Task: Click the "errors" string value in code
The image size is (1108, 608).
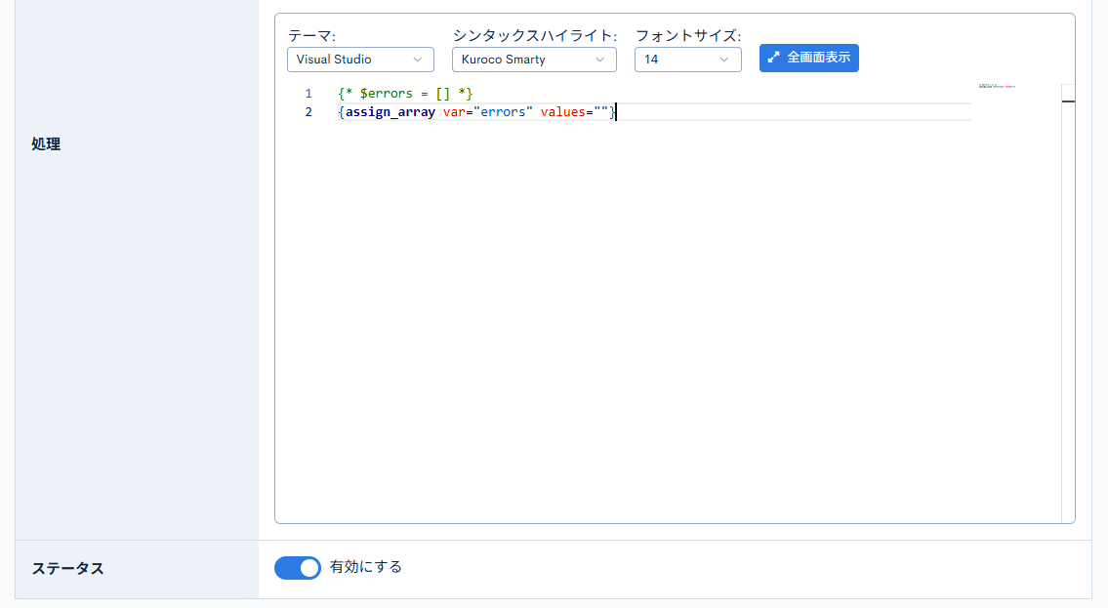Action: pos(503,112)
